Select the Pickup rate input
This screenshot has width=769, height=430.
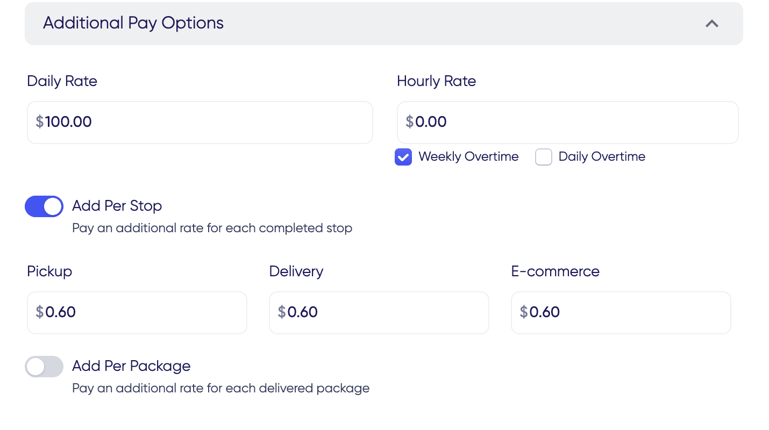137,312
